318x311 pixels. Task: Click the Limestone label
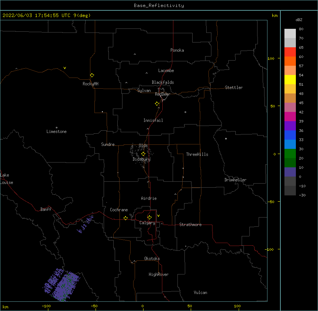56,131
